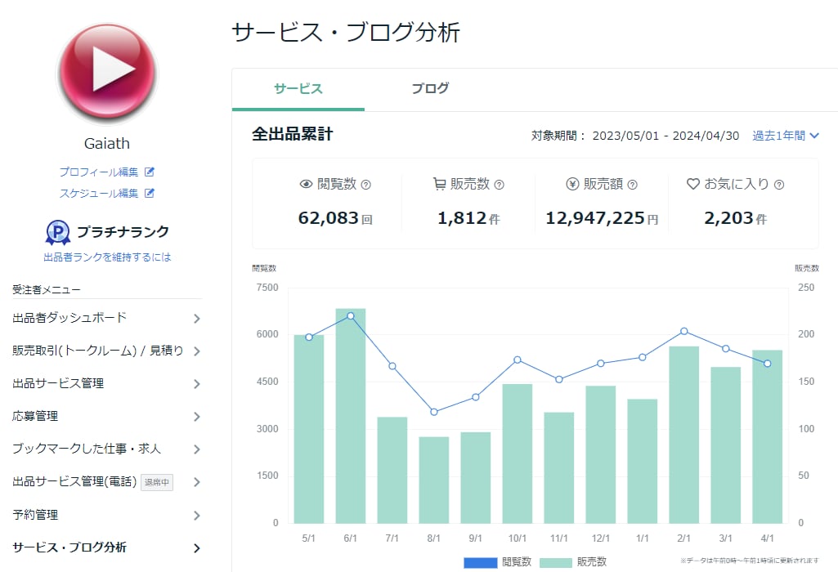Open 出品者ランクを維持するには link
This screenshot has height=572, width=838.
107,257
